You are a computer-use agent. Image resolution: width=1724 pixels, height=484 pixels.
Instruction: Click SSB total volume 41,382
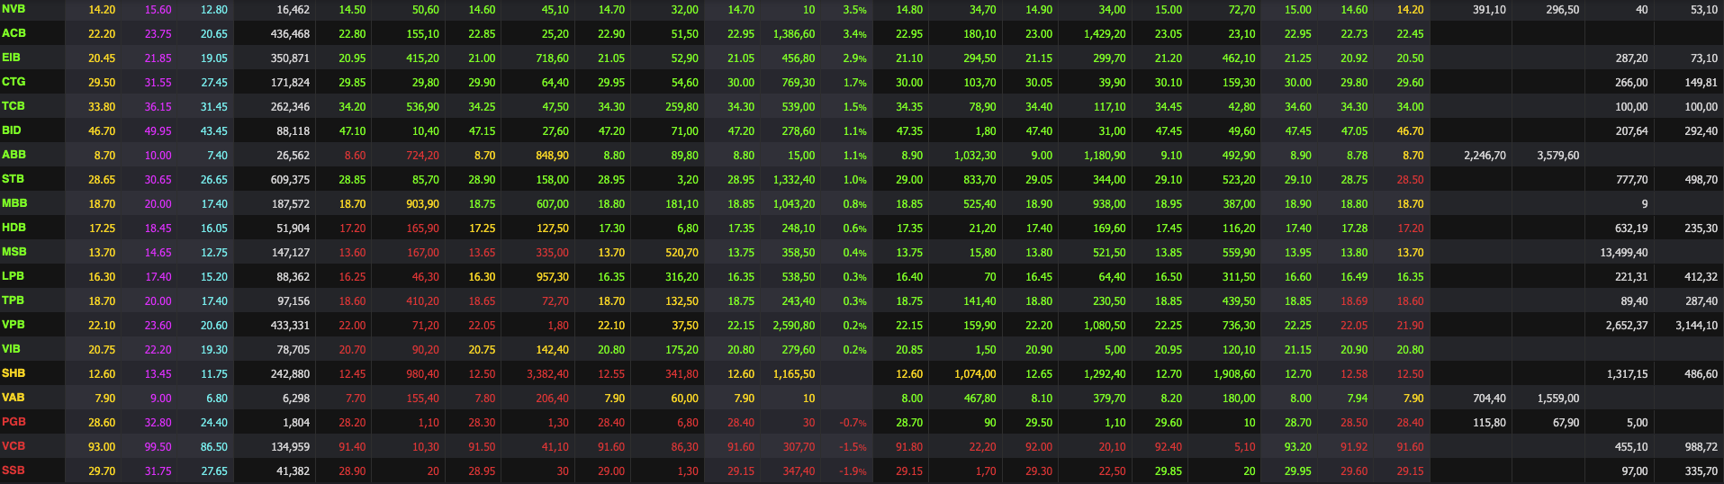(x=293, y=471)
